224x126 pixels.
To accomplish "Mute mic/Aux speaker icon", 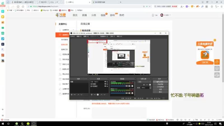I will 129,93.
